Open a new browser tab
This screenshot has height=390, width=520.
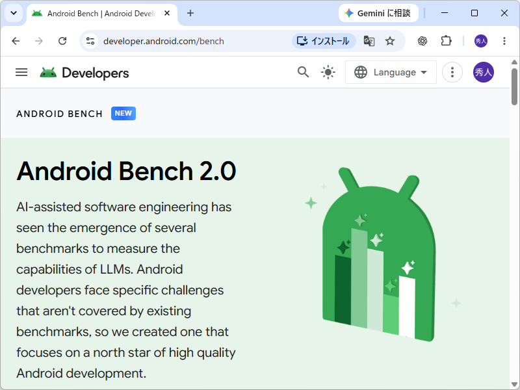tap(190, 13)
